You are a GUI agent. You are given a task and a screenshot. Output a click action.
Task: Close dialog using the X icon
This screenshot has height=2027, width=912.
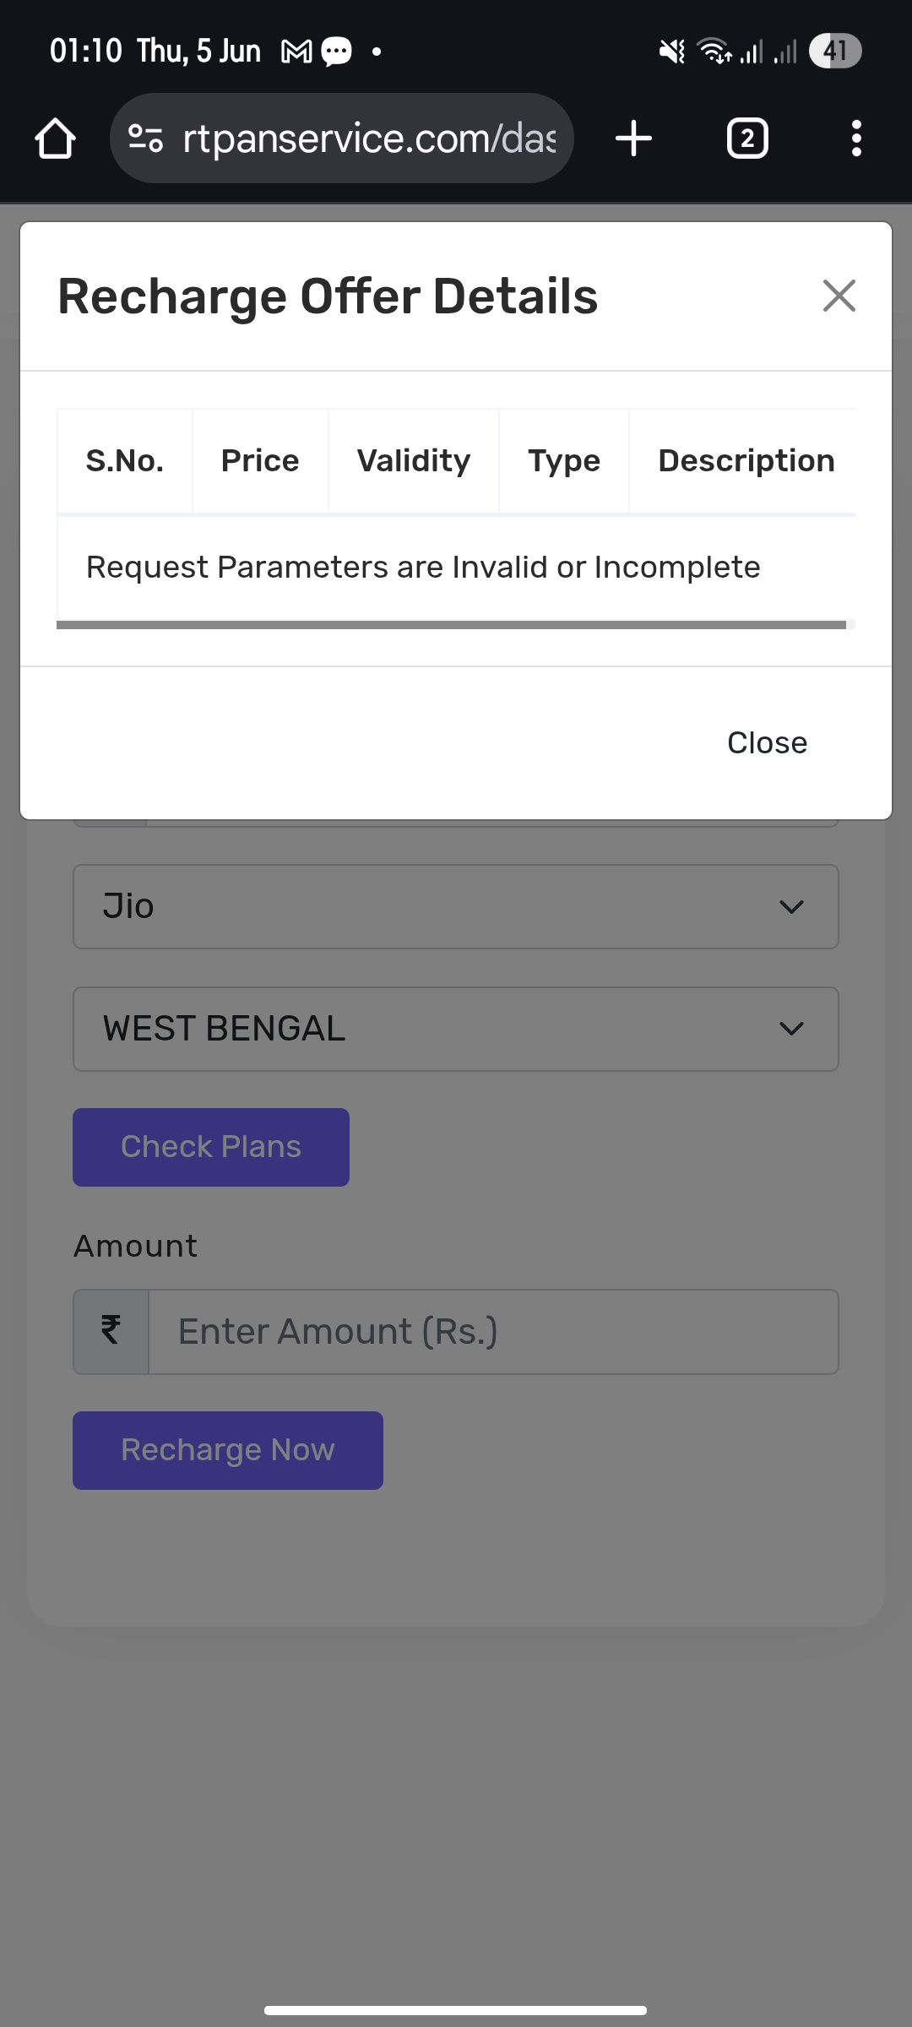click(x=839, y=296)
